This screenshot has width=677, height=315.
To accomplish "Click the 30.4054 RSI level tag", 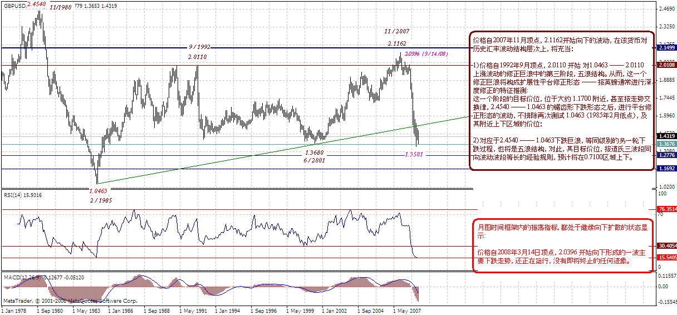I will [x=666, y=245].
